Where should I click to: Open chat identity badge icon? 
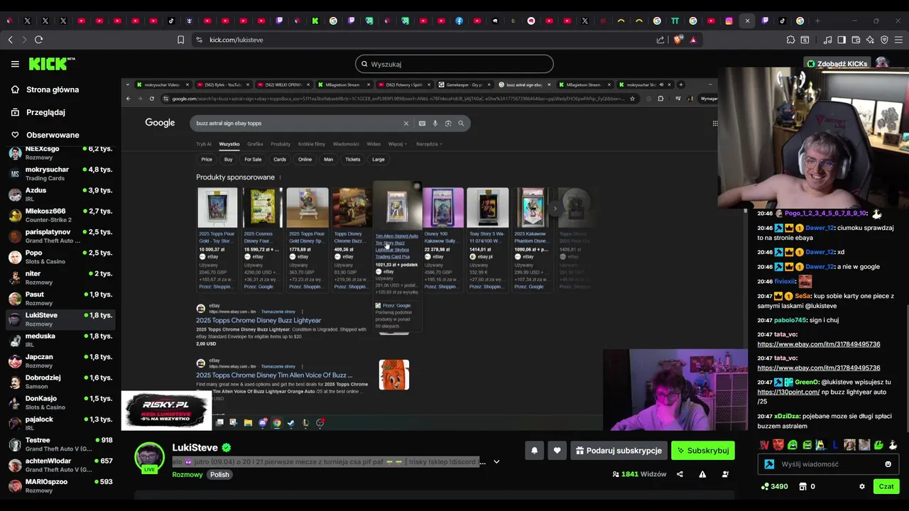coord(769,464)
